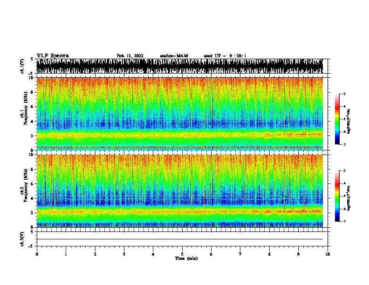The image size is (369, 285).
Task: Click the ch.2 color scale log(PSD) label
Action: (x=349, y=198)
